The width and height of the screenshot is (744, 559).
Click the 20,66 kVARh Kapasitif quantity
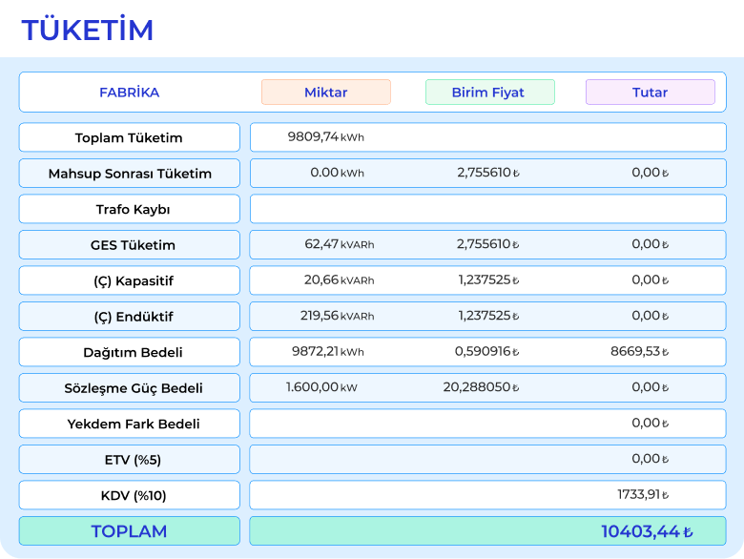340,279
